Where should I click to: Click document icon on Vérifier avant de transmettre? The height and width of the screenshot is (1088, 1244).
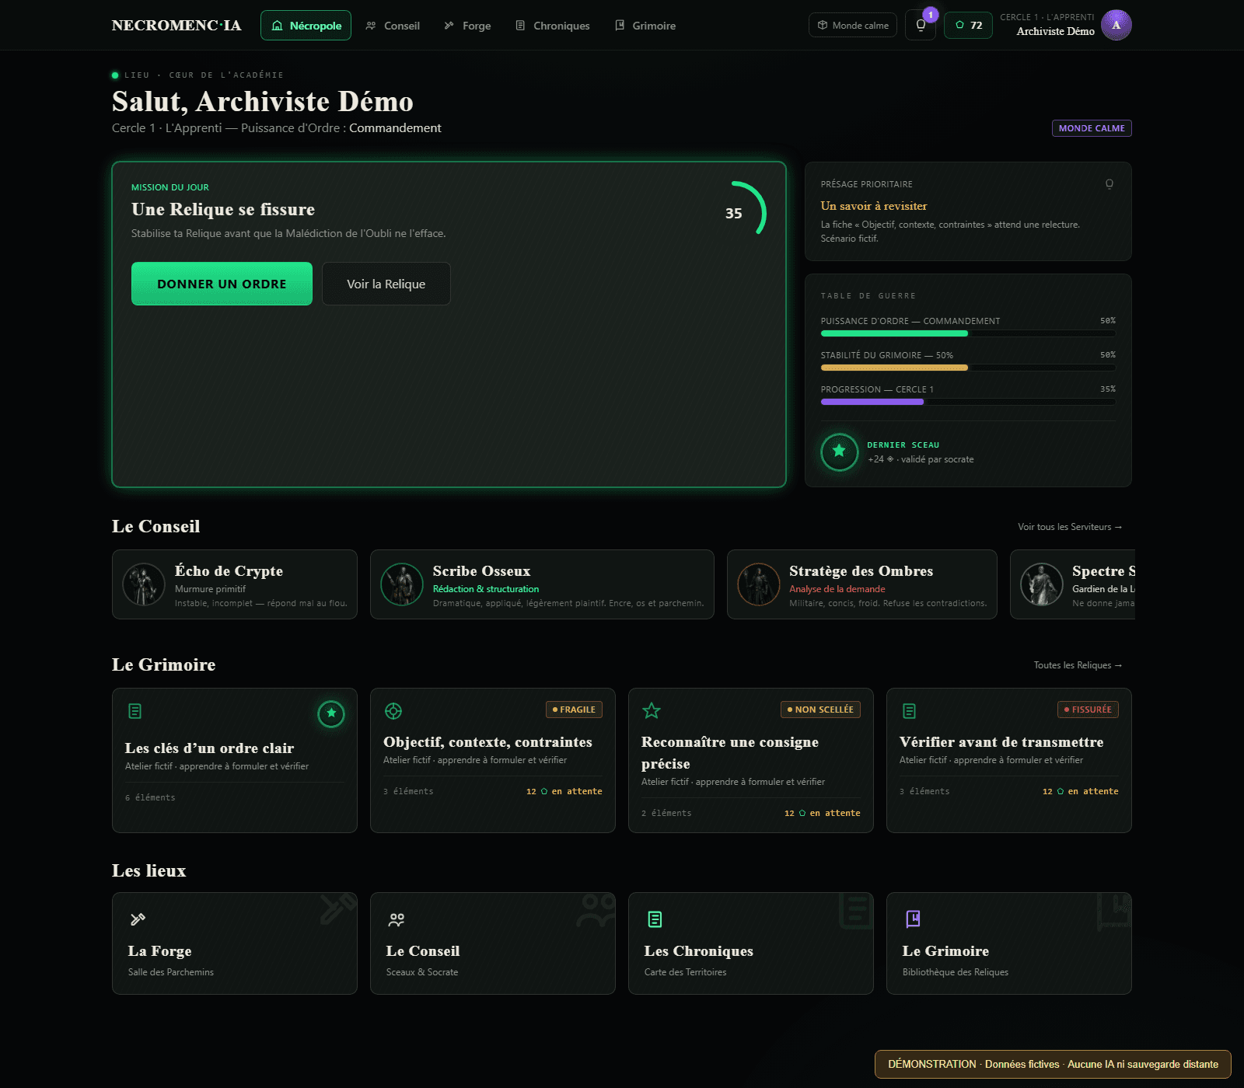909,711
